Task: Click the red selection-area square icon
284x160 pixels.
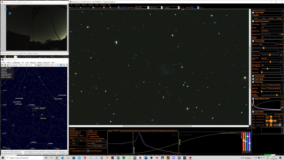Action: click(181, 8)
